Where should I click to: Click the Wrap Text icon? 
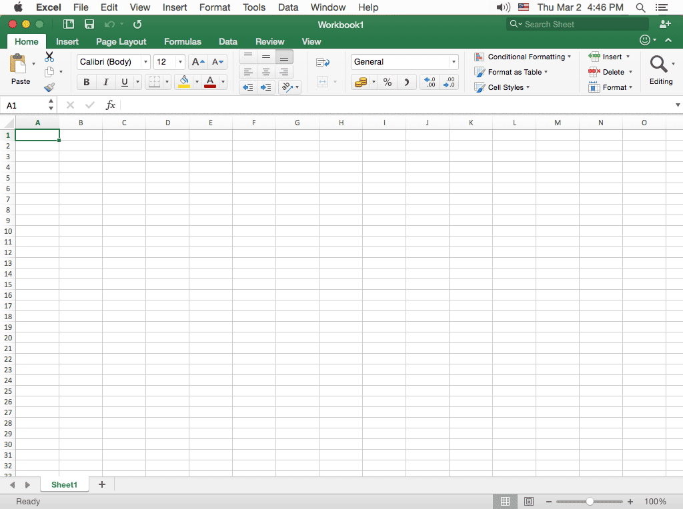[322, 63]
